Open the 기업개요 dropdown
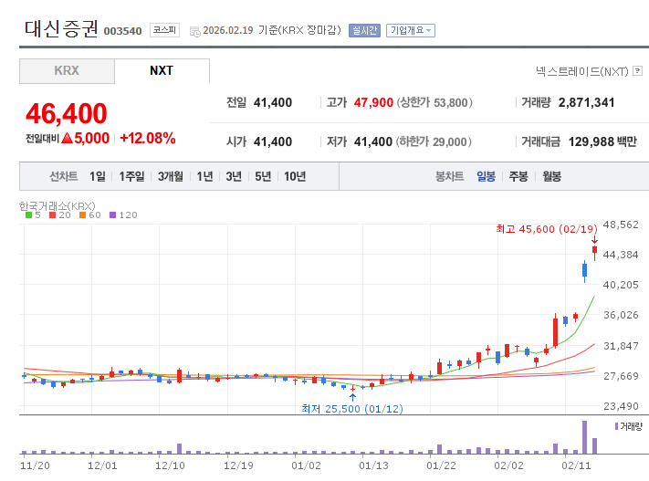The image size is (649, 481). (x=411, y=30)
